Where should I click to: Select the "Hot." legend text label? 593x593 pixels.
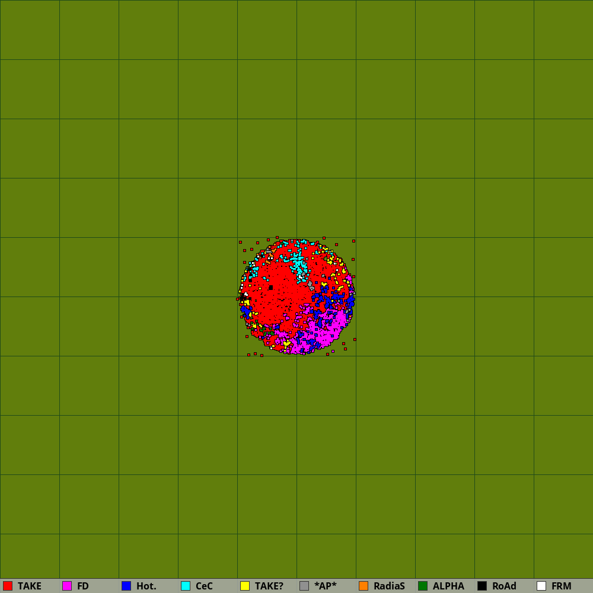(x=146, y=586)
